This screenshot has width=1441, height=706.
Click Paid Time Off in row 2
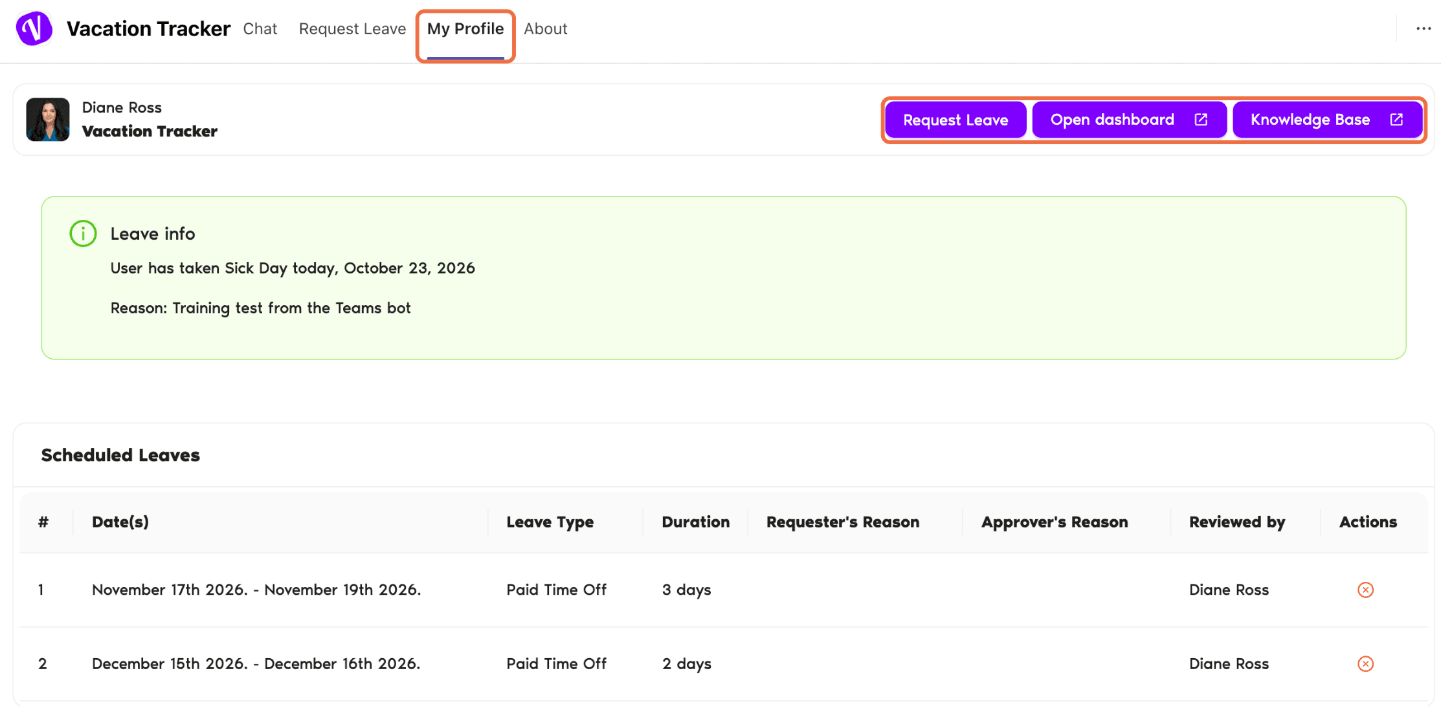[x=556, y=664]
